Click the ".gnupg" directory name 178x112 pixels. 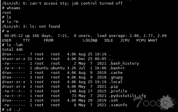point(116,77)
